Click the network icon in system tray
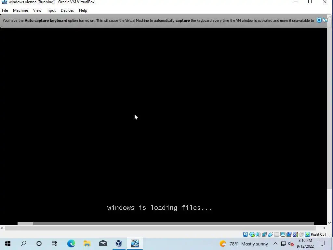333x250 pixels. 283,243
